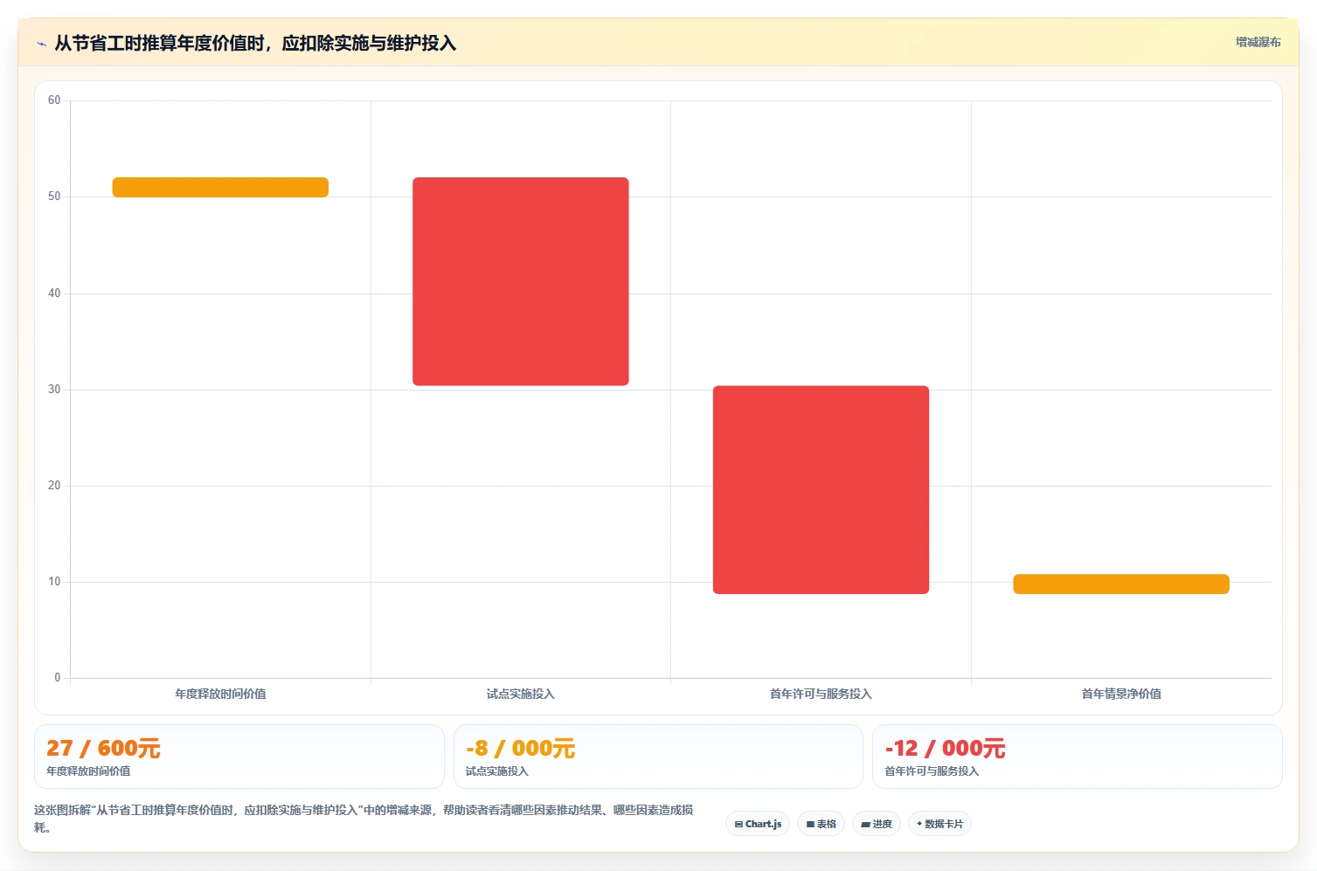This screenshot has height=871, width=1317.
Task: Click y-axis value 10
Action: 54,582
